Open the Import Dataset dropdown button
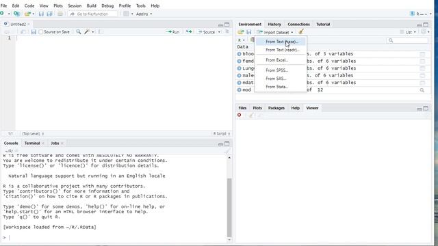Image resolution: width=438 pixels, height=246 pixels. coord(275,32)
